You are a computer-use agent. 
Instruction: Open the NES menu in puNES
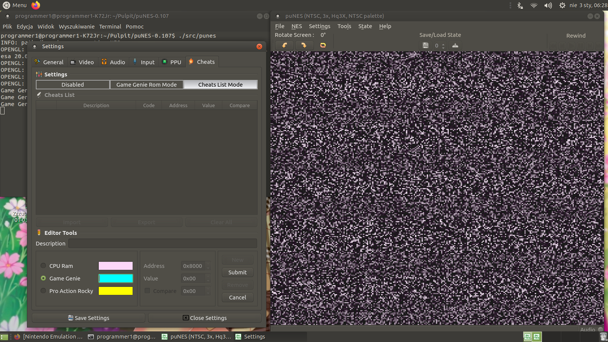[x=297, y=26]
